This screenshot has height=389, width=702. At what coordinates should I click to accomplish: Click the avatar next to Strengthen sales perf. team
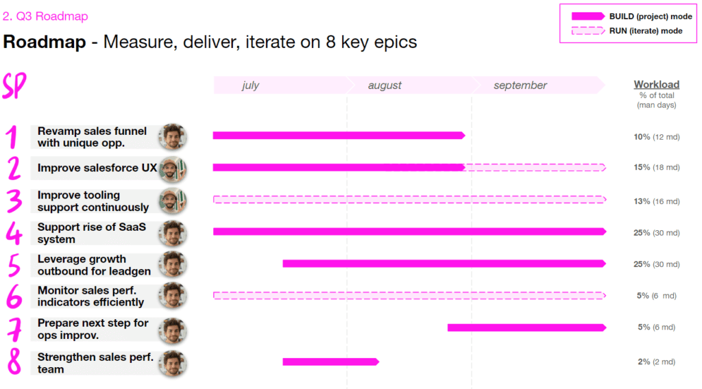pyautogui.click(x=172, y=362)
